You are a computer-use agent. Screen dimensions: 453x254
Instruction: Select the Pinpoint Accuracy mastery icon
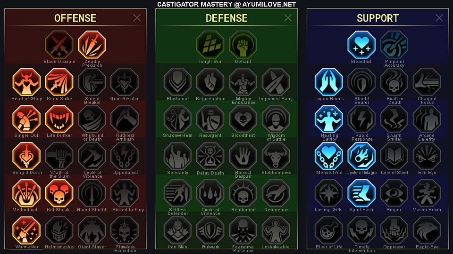(394, 45)
